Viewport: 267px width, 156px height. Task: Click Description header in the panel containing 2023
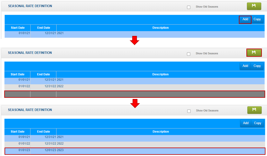(x=161, y=132)
